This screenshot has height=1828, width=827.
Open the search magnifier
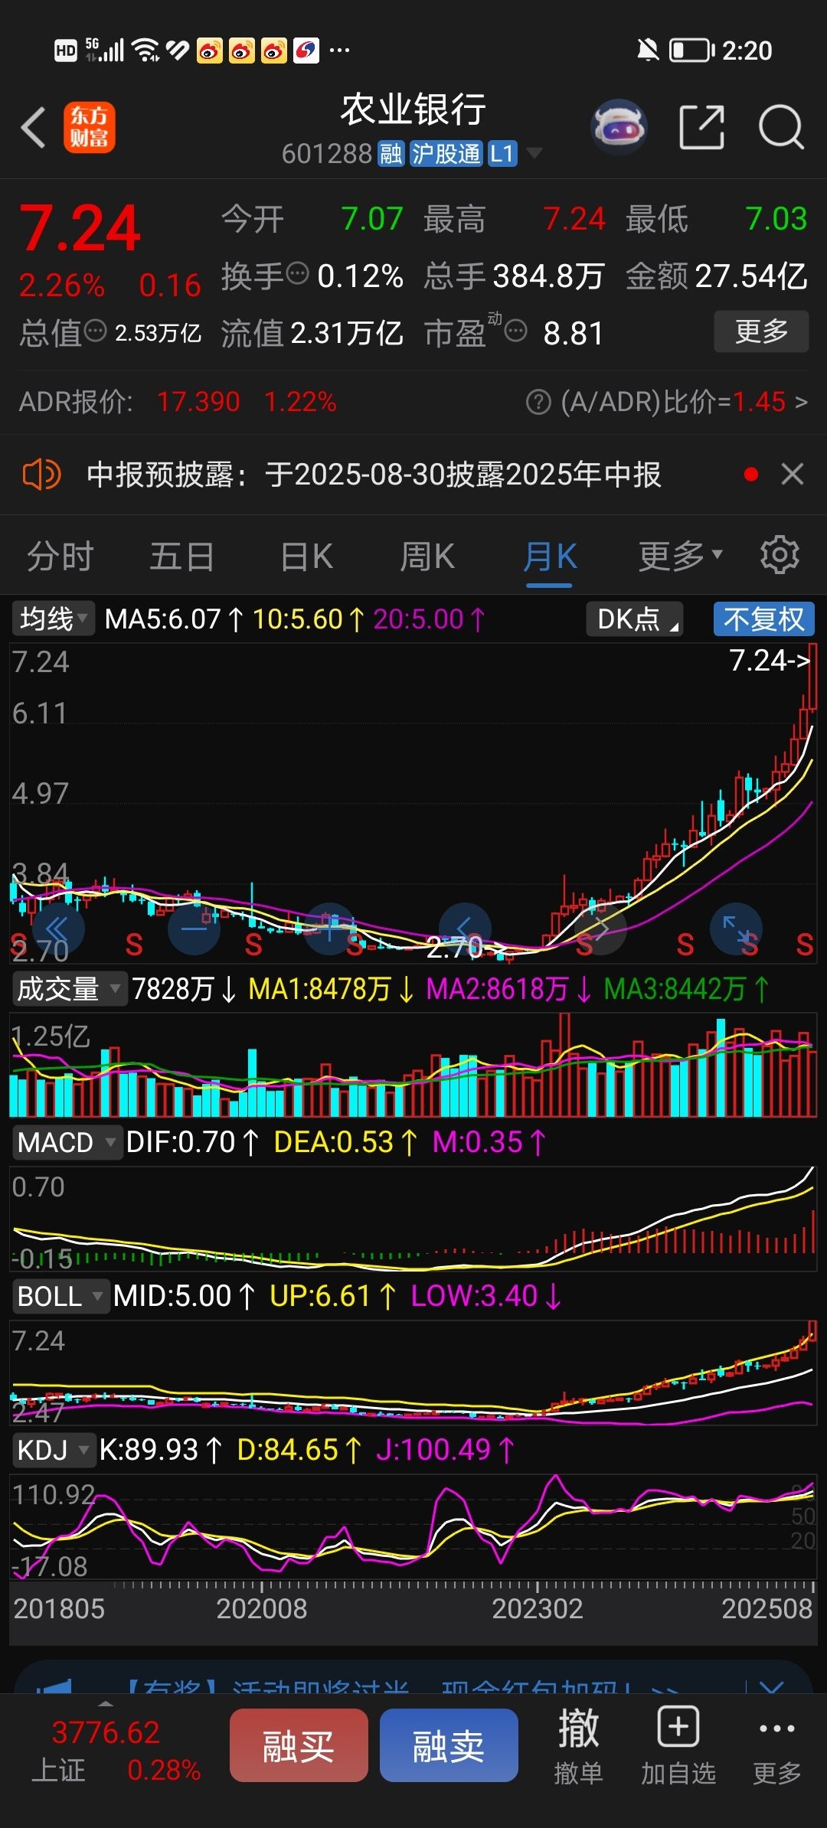[780, 127]
